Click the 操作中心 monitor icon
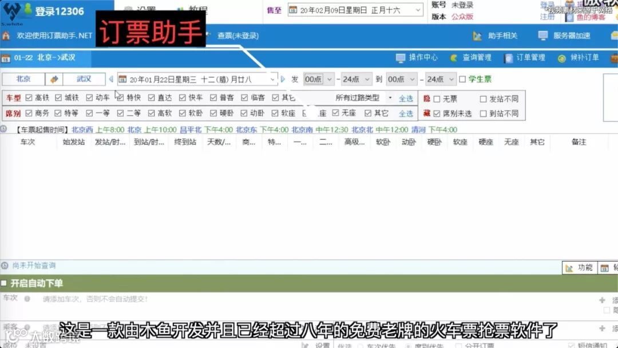 [x=401, y=58]
